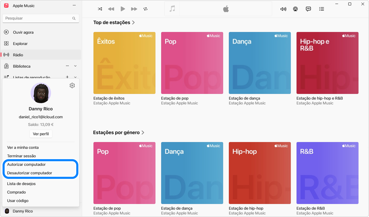Click daniel_rico1@icloud.com email text
The width and height of the screenshot is (369, 217).
click(41, 117)
